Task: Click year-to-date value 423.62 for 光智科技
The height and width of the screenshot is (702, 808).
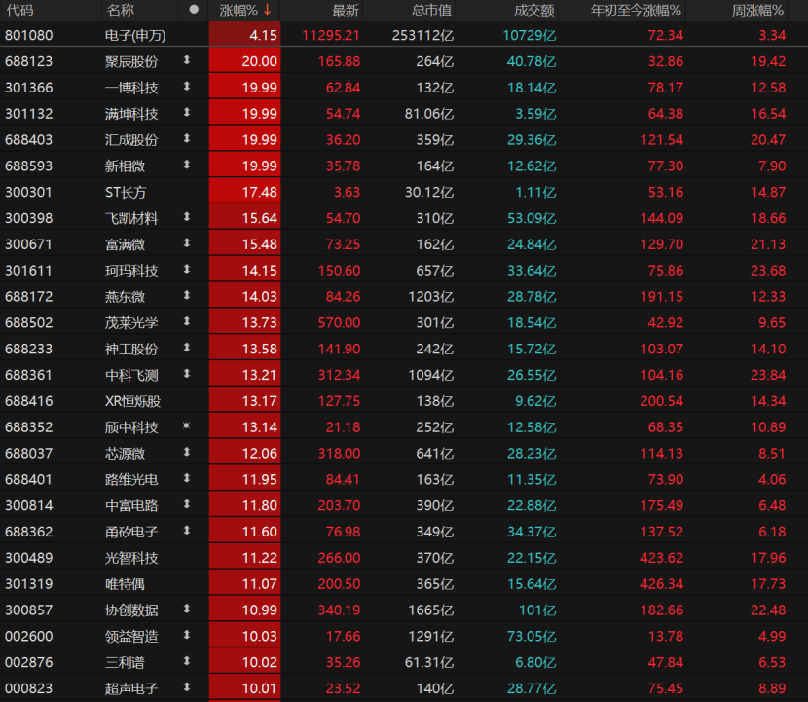Action: point(661,558)
